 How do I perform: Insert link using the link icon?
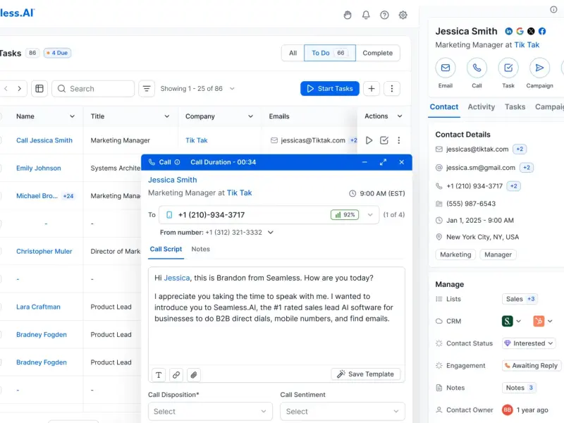[176, 374]
